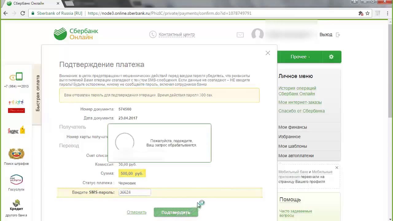Click the Подтвердить button
Image resolution: width=393 pixels, height=221 pixels.
coord(176,212)
